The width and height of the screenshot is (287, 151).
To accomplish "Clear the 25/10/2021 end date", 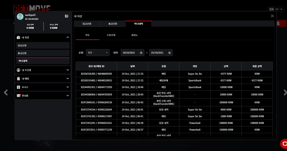I will tap(169, 53).
